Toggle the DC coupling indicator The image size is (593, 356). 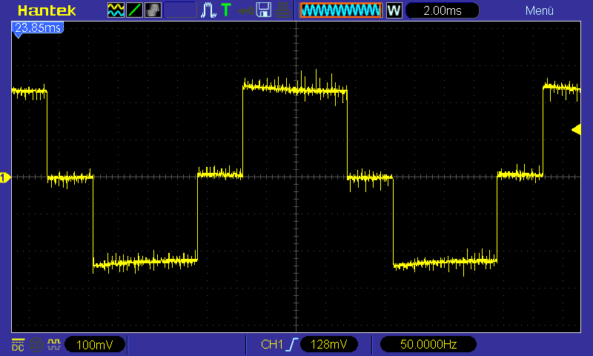coord(18,345)
